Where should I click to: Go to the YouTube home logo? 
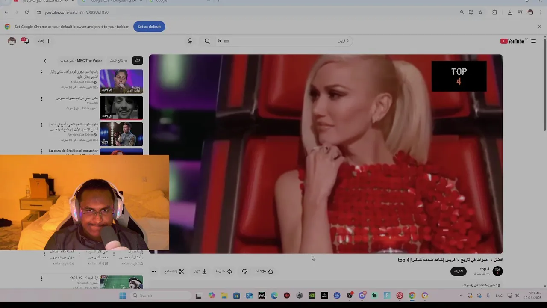coord(512,41)
